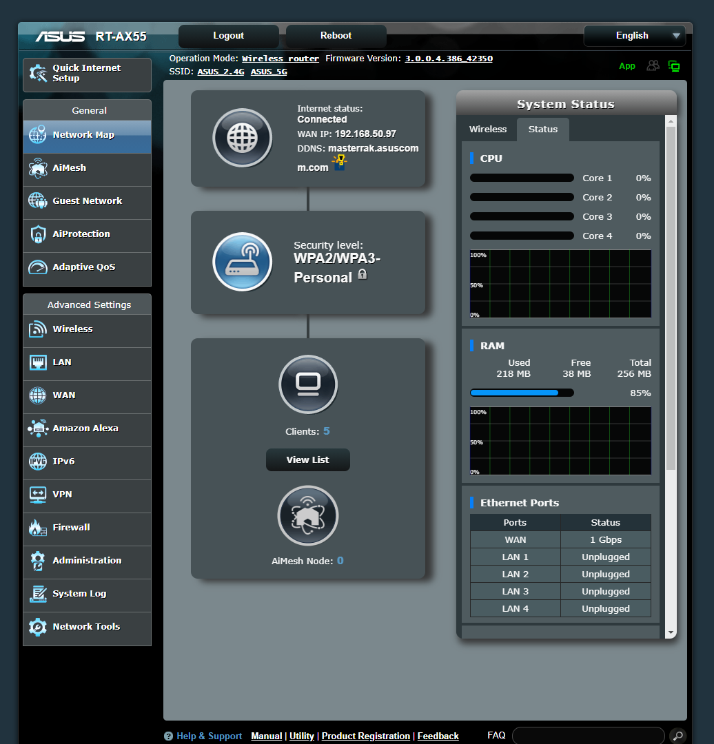This screenshot has width=714, height=744.
Task: Open the ASUS_2.4G SSID link
Action: coord(221,72)
